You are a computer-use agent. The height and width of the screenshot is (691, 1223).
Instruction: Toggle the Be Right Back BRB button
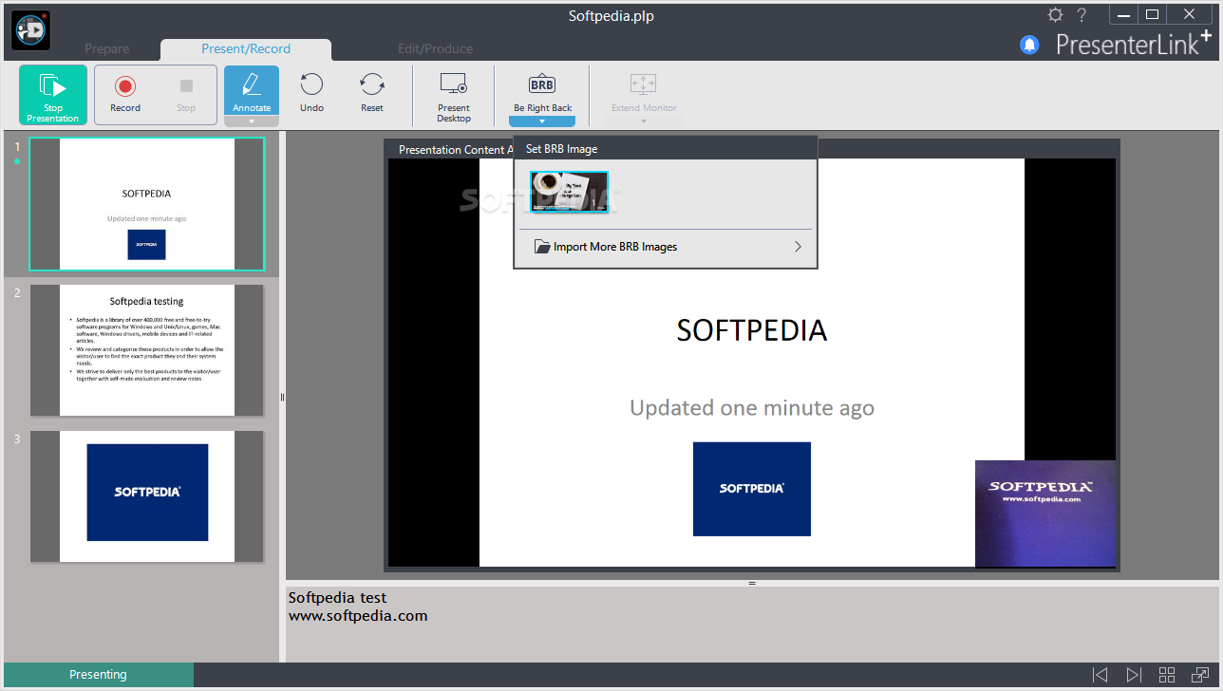click(542, 91)
